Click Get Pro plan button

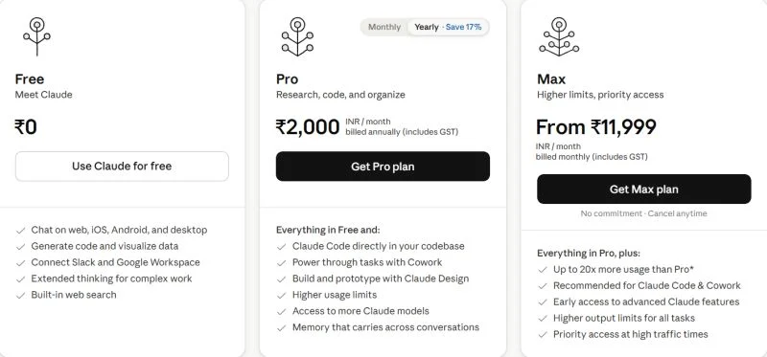[383, 166]
